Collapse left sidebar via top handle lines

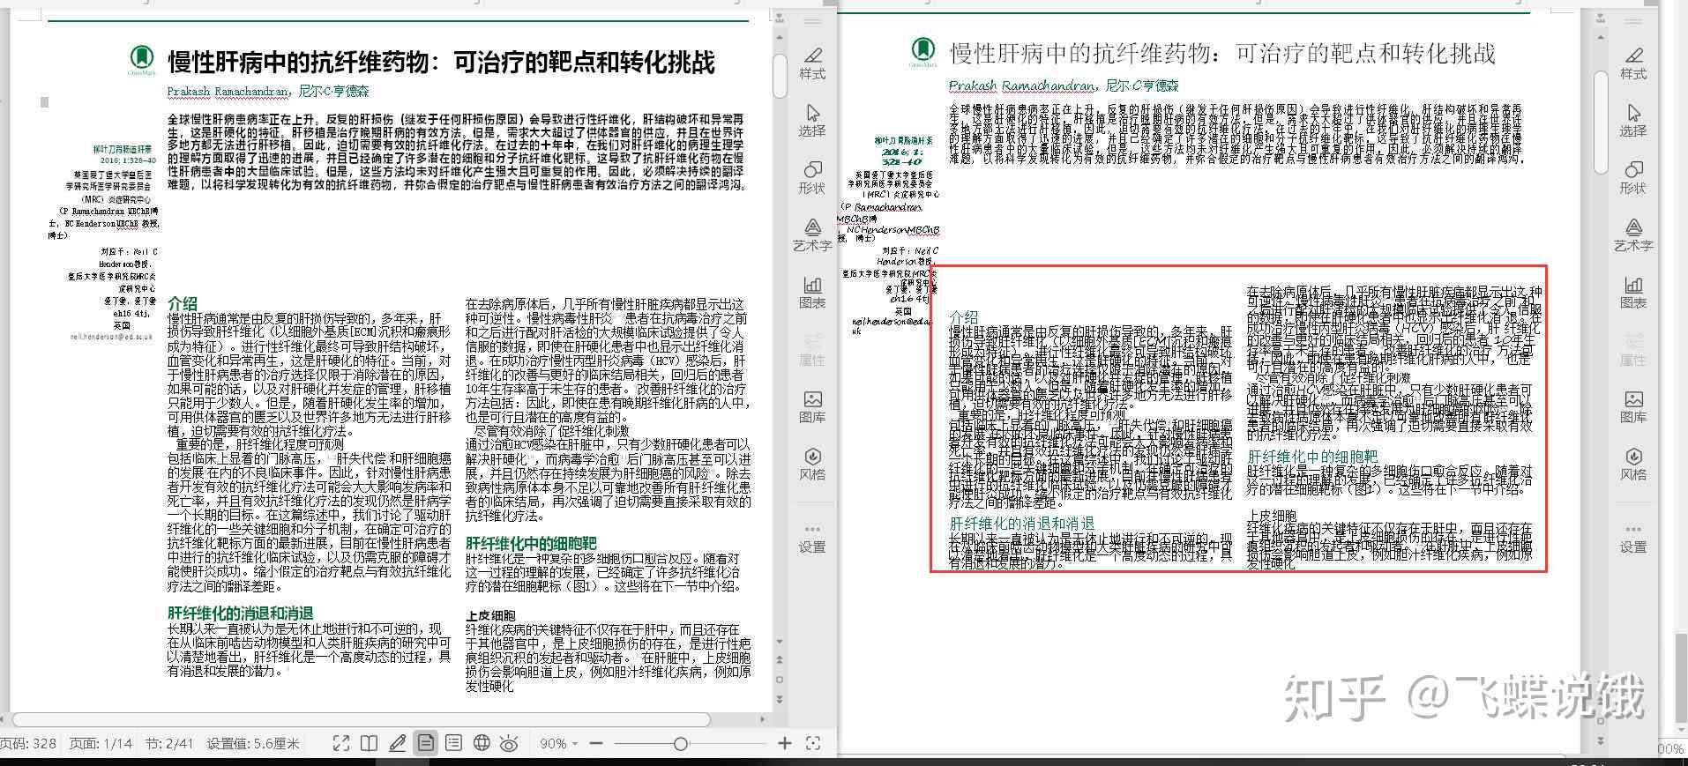click(x=812, y=19)
